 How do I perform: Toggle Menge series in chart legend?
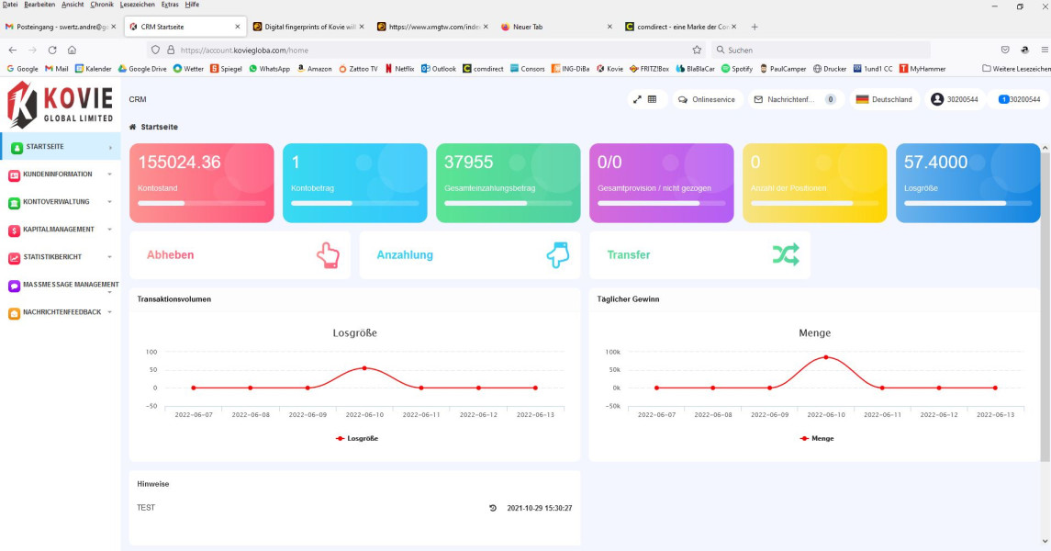point(816,438)
